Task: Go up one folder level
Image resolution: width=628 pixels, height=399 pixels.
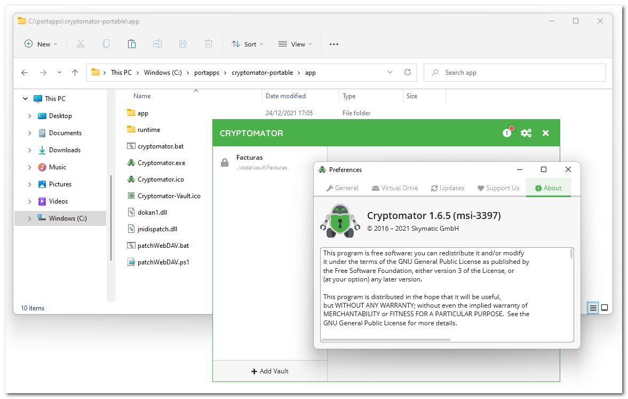Action: (75, 73)
